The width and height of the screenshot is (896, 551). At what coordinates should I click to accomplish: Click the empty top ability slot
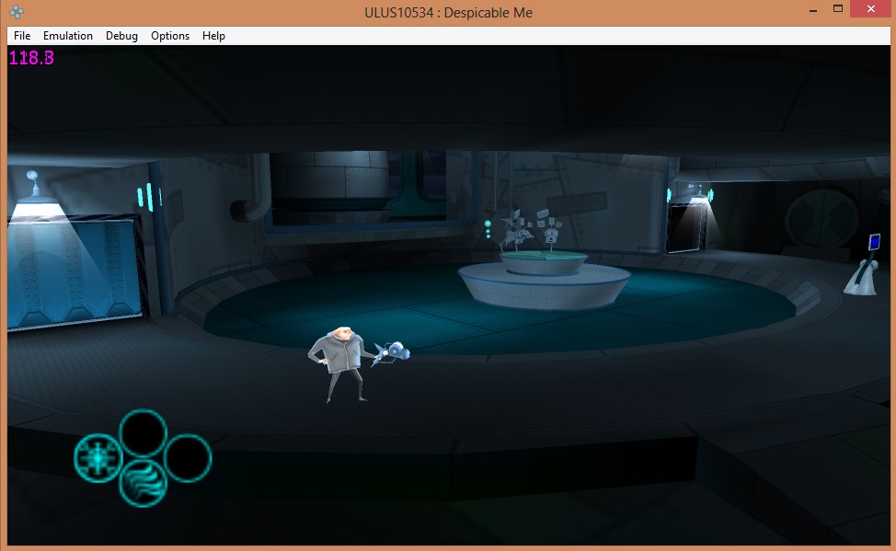click(x=143, y=433)
